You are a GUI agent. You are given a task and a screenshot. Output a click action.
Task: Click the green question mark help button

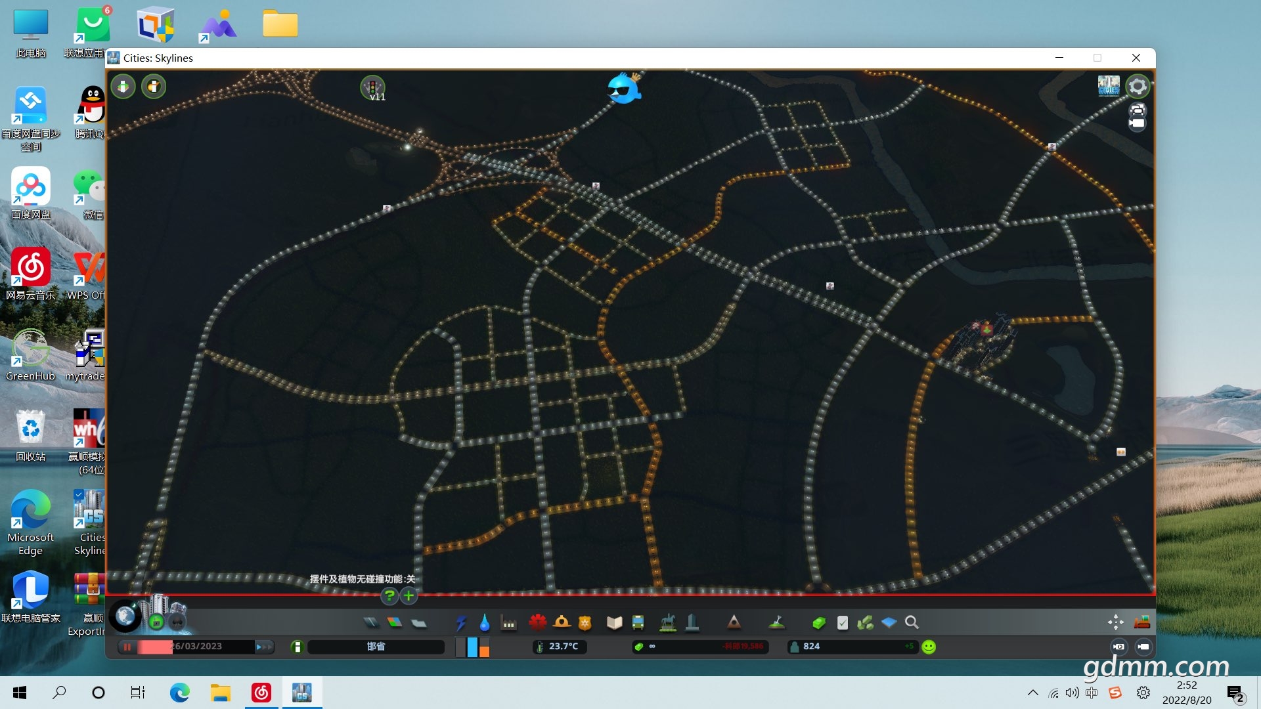pos(389,596)
